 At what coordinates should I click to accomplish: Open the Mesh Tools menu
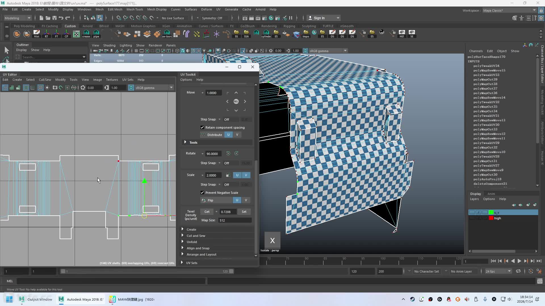pyautogui.click(x=135, y=9)
